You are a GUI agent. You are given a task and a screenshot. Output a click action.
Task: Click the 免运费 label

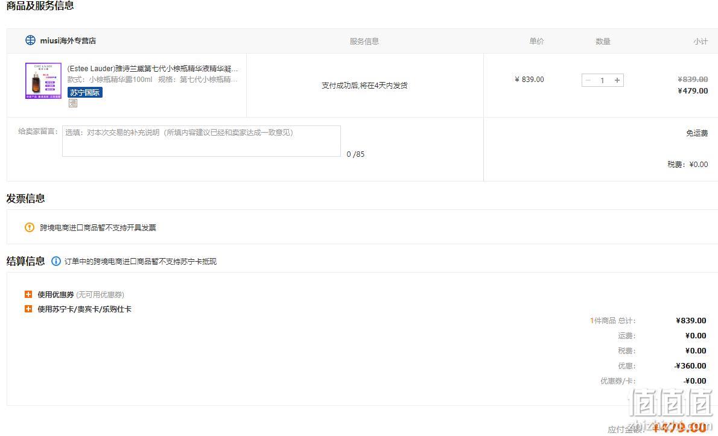[x=697, y=133]
